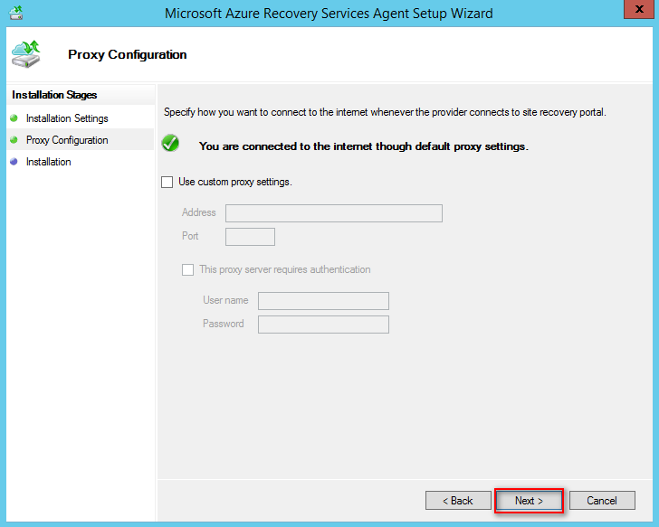Select the Installation Settings stage

tap(67, 118)
